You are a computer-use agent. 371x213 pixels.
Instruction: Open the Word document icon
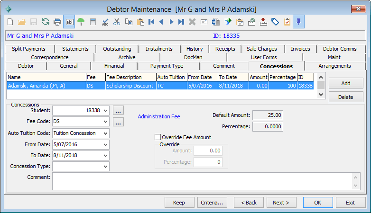click(x=216, y=22)
